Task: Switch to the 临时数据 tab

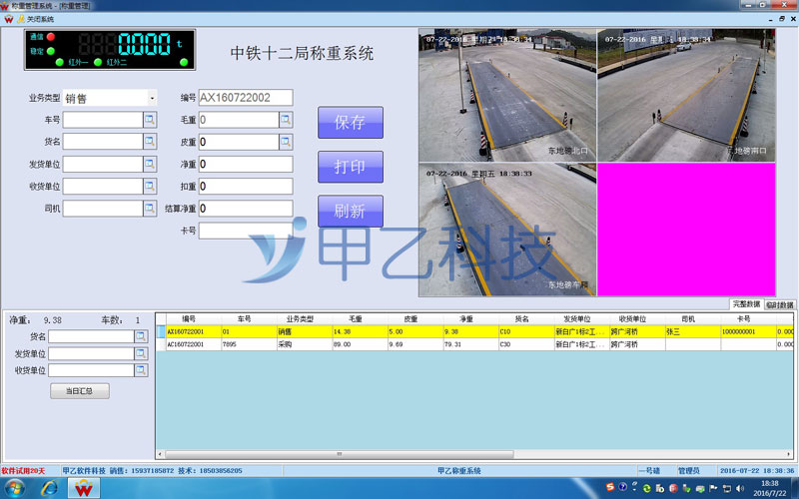Action: tap(780, 304)
